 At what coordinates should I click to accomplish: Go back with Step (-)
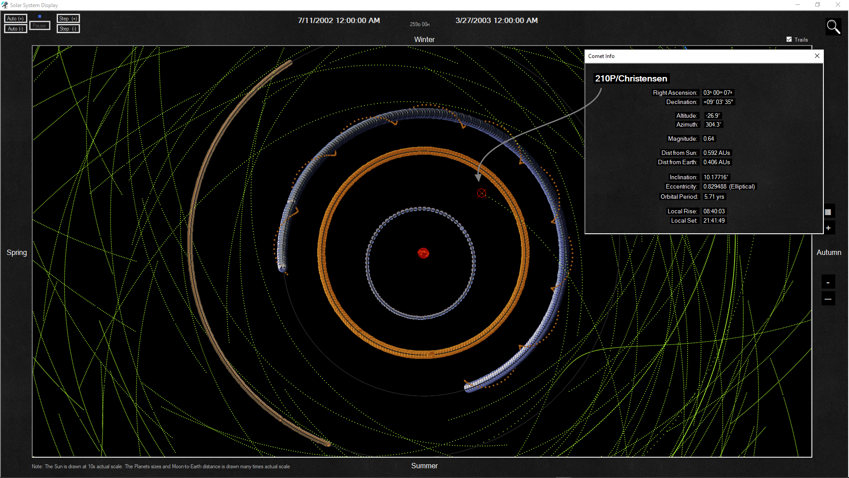68,29
